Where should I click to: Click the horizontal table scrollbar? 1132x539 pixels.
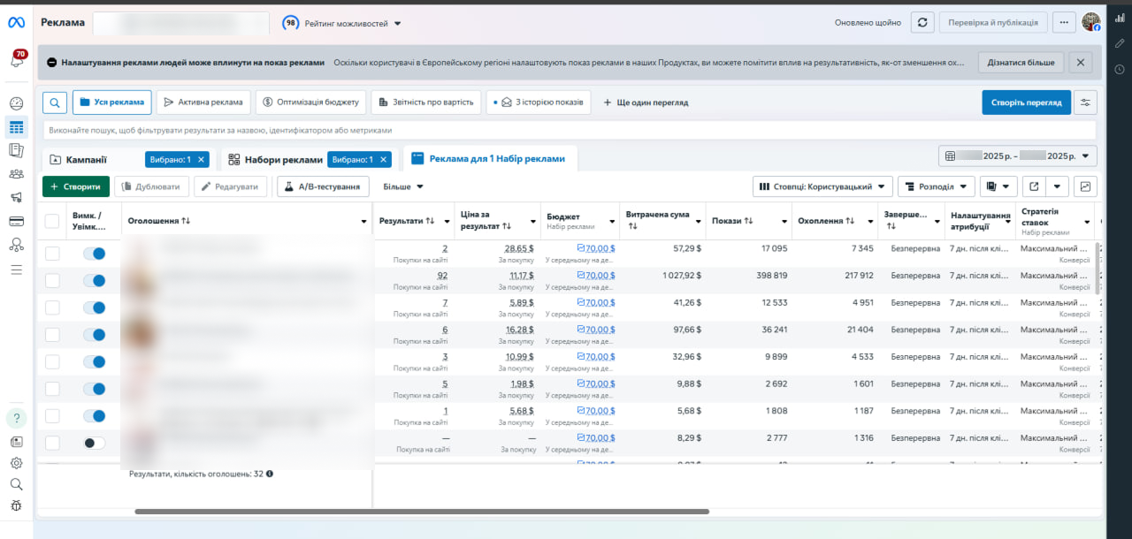tap(422, 511)
